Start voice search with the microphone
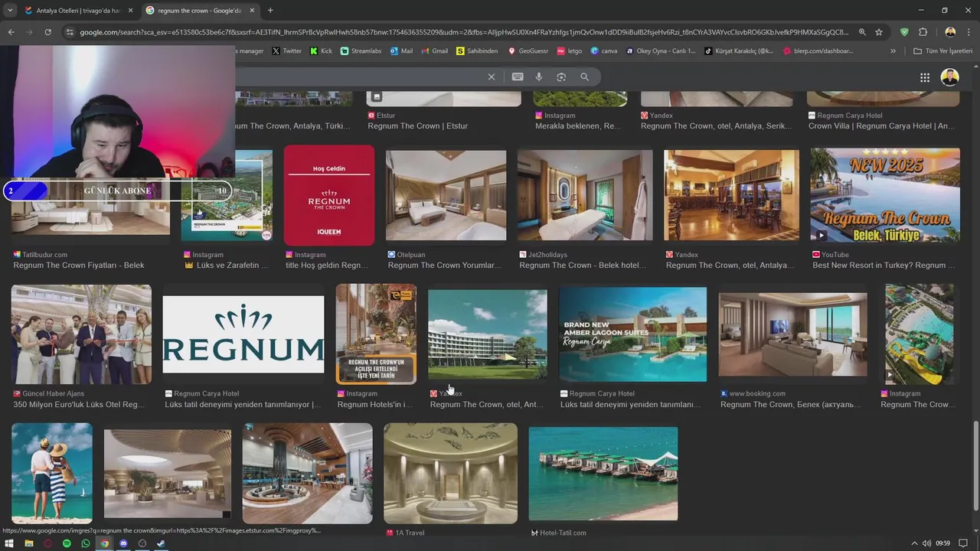 539,77
